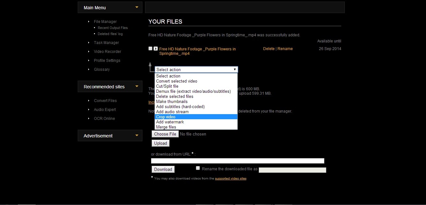This screenshot has width=426, height=205.
Task: Choose 'Merge files' from the action list
Action: pyautogui.click(x=166, y=127)
